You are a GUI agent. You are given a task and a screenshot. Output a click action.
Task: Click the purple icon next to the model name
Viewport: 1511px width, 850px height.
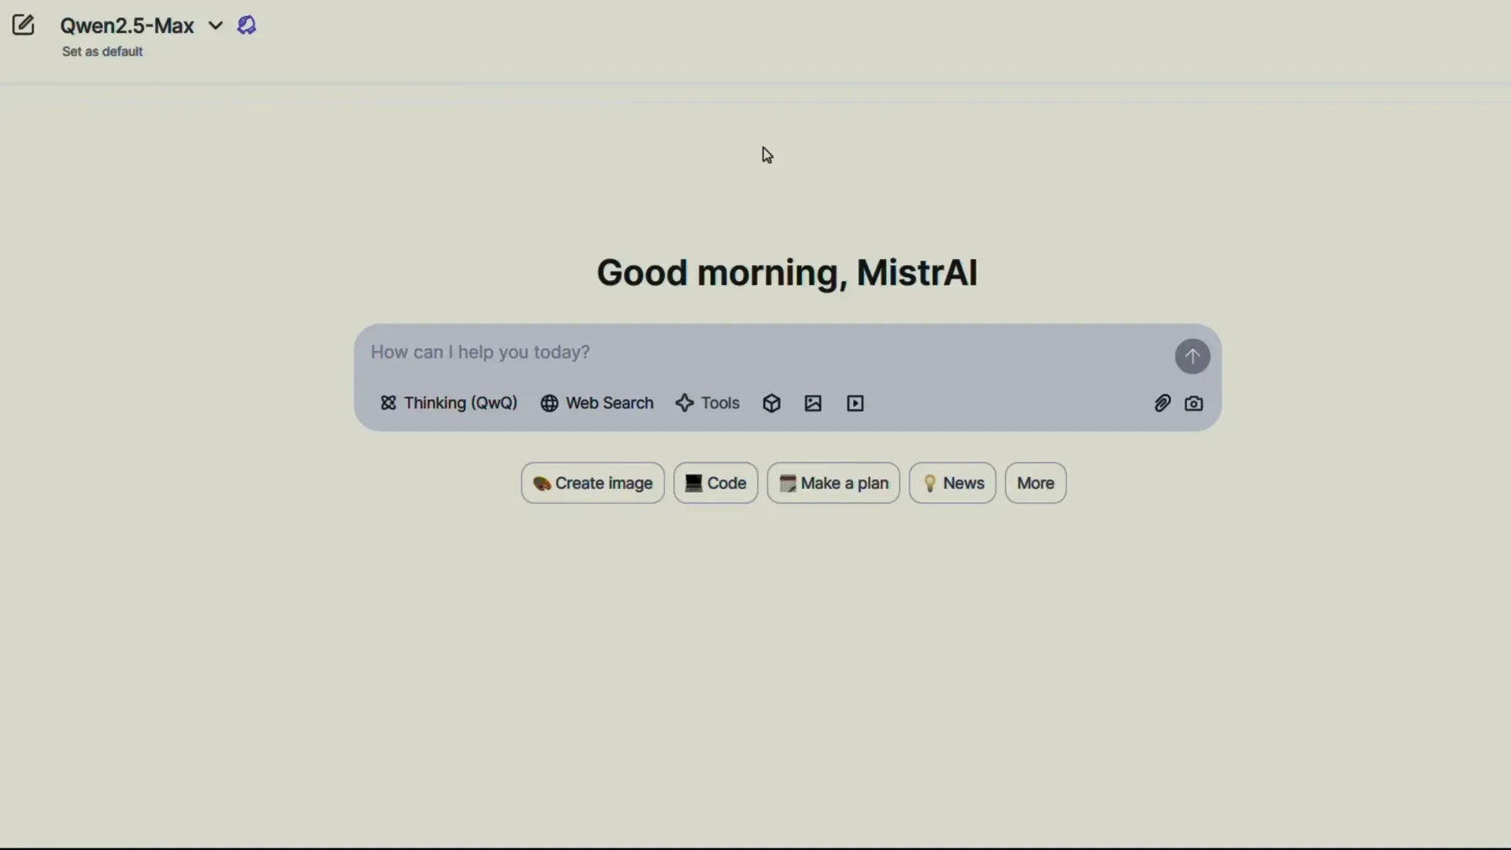coord(246,25)
